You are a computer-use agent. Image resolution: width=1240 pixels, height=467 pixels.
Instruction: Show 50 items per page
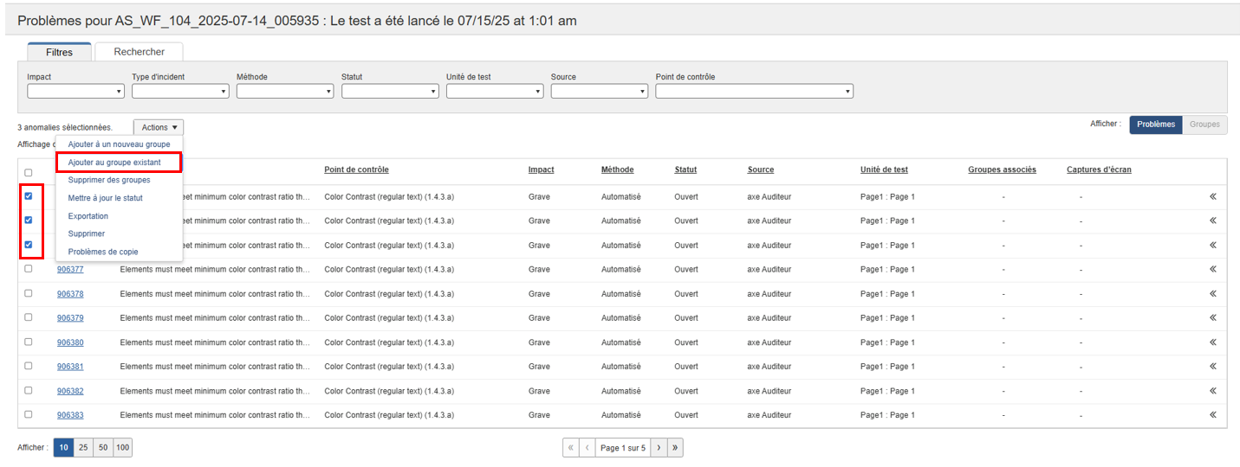(x=103, y=448)
